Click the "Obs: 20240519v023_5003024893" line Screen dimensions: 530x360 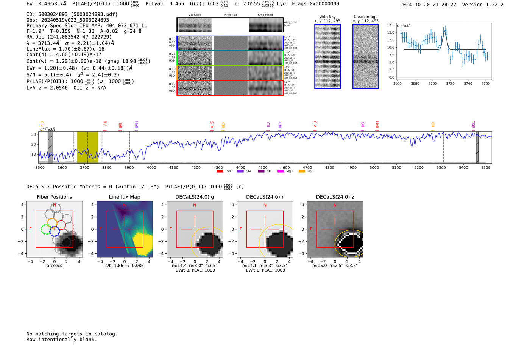[x=68, y=20]
